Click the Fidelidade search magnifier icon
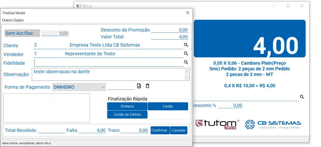The width and height of the screenshot is (321, 147). click(x=186, y=62)
